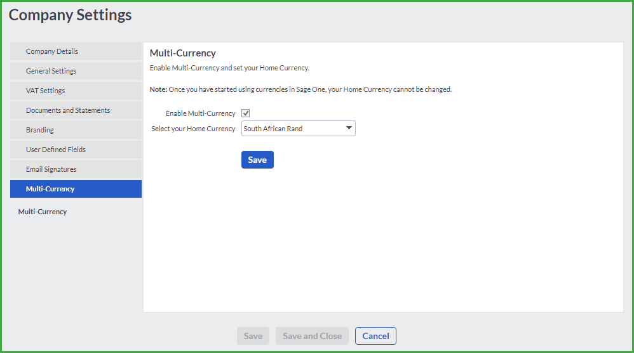Click the Multi-Currency panel heading
Image resolution: width=634 pixels, height=353 pixels.
[x=183, y=53]
